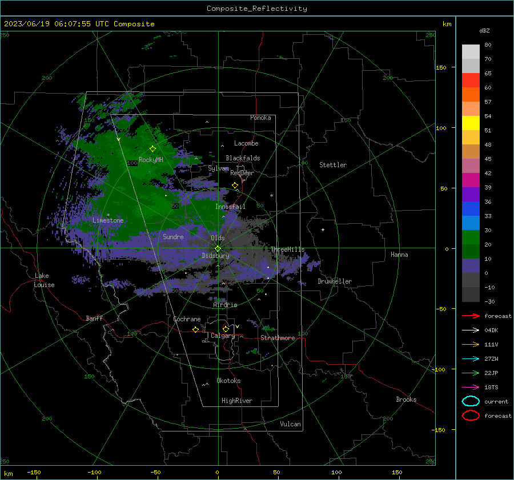Click green swatch between 30 and 20 dBZ
Image resolution: width=514 pixels, height=480 pixels.
point(471,237)
